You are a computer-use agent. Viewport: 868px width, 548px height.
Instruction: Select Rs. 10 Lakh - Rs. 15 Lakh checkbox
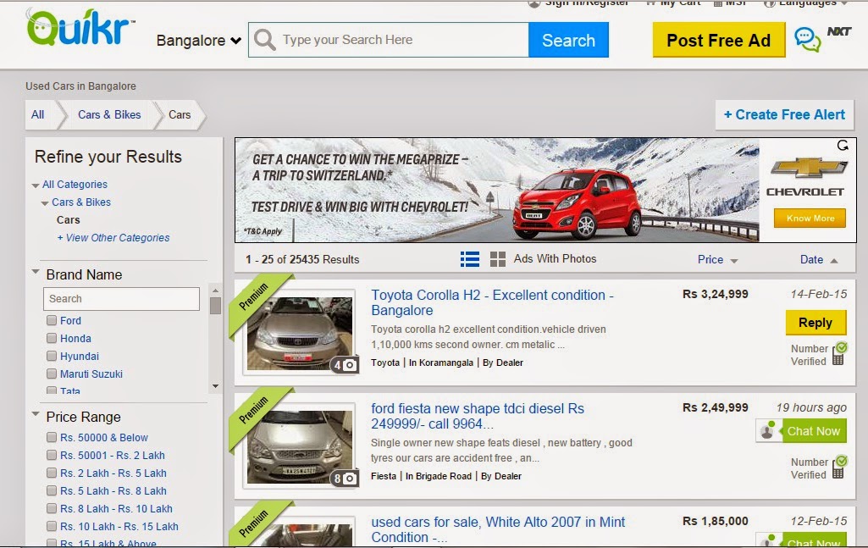coord(52,526)
